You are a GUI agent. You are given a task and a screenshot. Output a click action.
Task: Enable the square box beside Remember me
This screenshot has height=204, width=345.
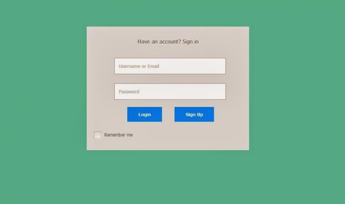pos(98,135)
